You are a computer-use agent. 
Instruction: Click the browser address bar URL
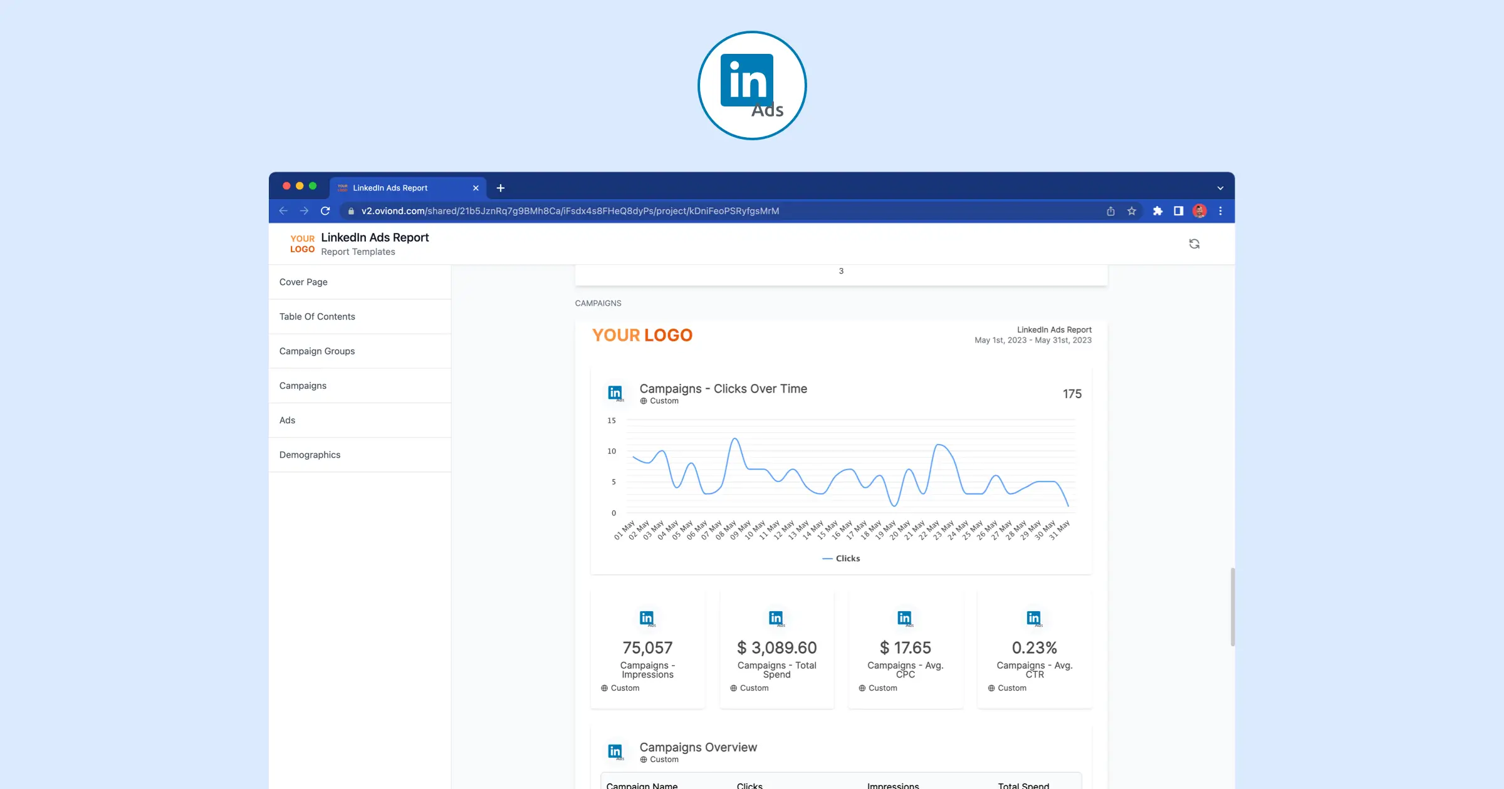(570, 211)
